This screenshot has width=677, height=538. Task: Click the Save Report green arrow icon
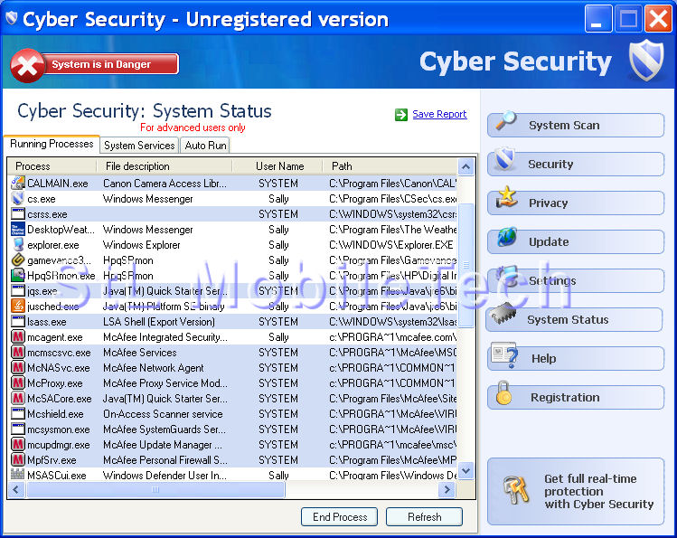click(401, 115)
